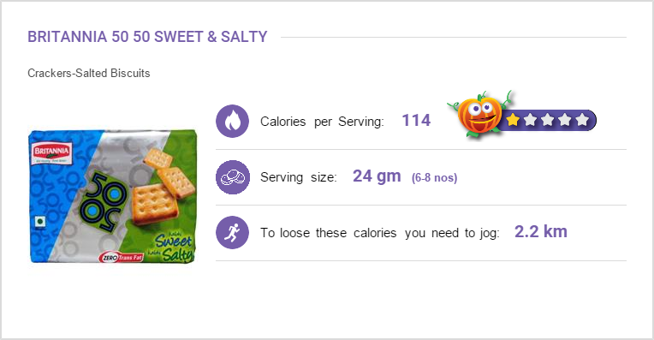This screenshot has height=340, width=654.
Task: Click the Britannia logo on the pack
Action: pyautogui.click(x=51, y=153)
